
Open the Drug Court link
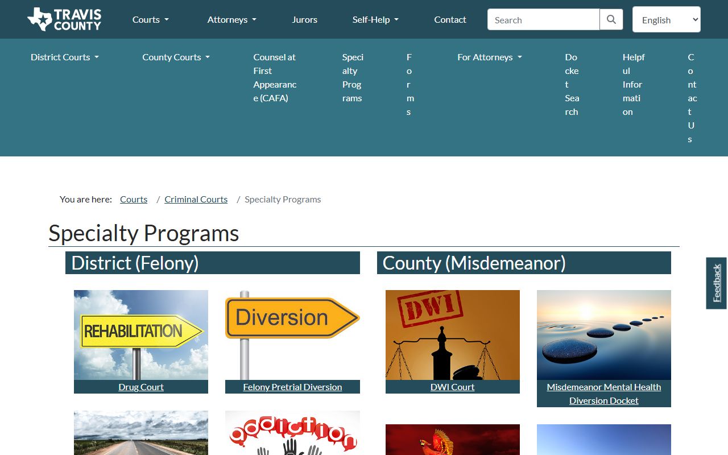(141, 387)
